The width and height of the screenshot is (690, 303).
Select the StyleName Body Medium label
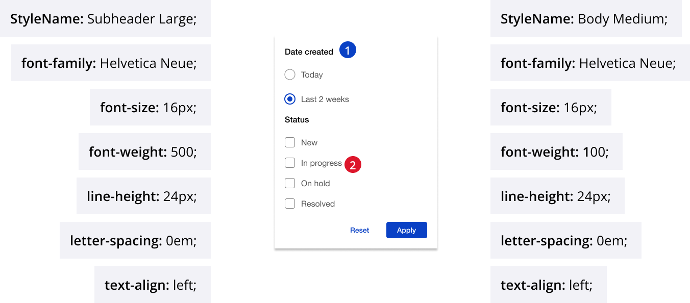point(585,19)
